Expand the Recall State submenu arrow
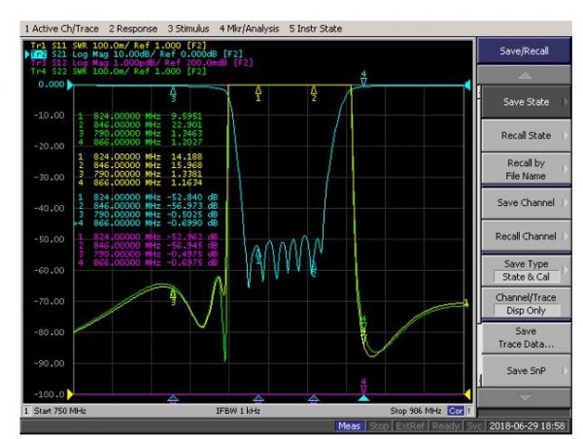 point(566,135)
